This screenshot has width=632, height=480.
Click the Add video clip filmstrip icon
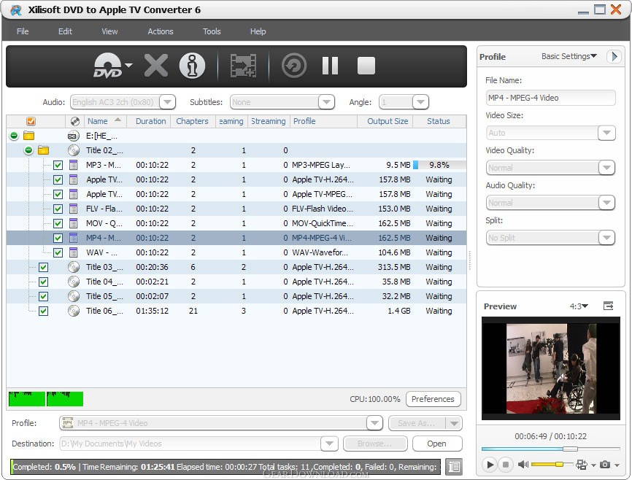(243, 66)
